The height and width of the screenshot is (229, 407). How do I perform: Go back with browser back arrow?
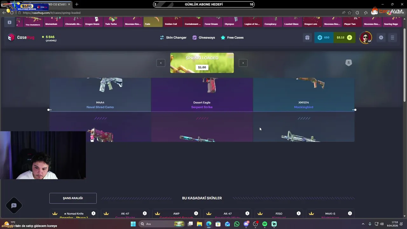(4, 13)
